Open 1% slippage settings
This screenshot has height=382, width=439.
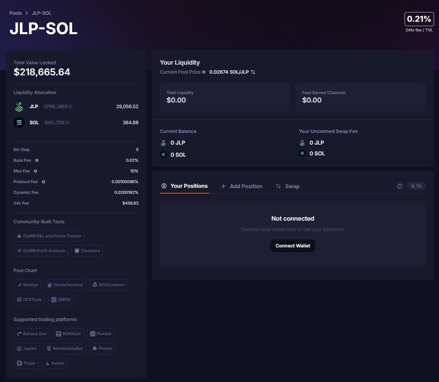(416, 186)
